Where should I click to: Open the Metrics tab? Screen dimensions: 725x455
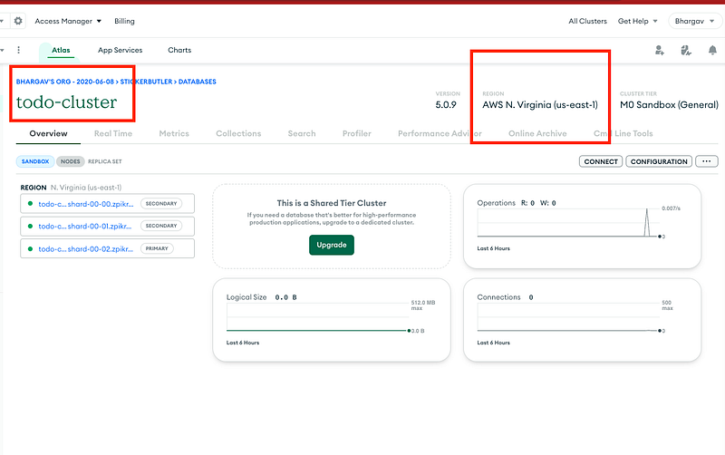(x=174, y=133)
